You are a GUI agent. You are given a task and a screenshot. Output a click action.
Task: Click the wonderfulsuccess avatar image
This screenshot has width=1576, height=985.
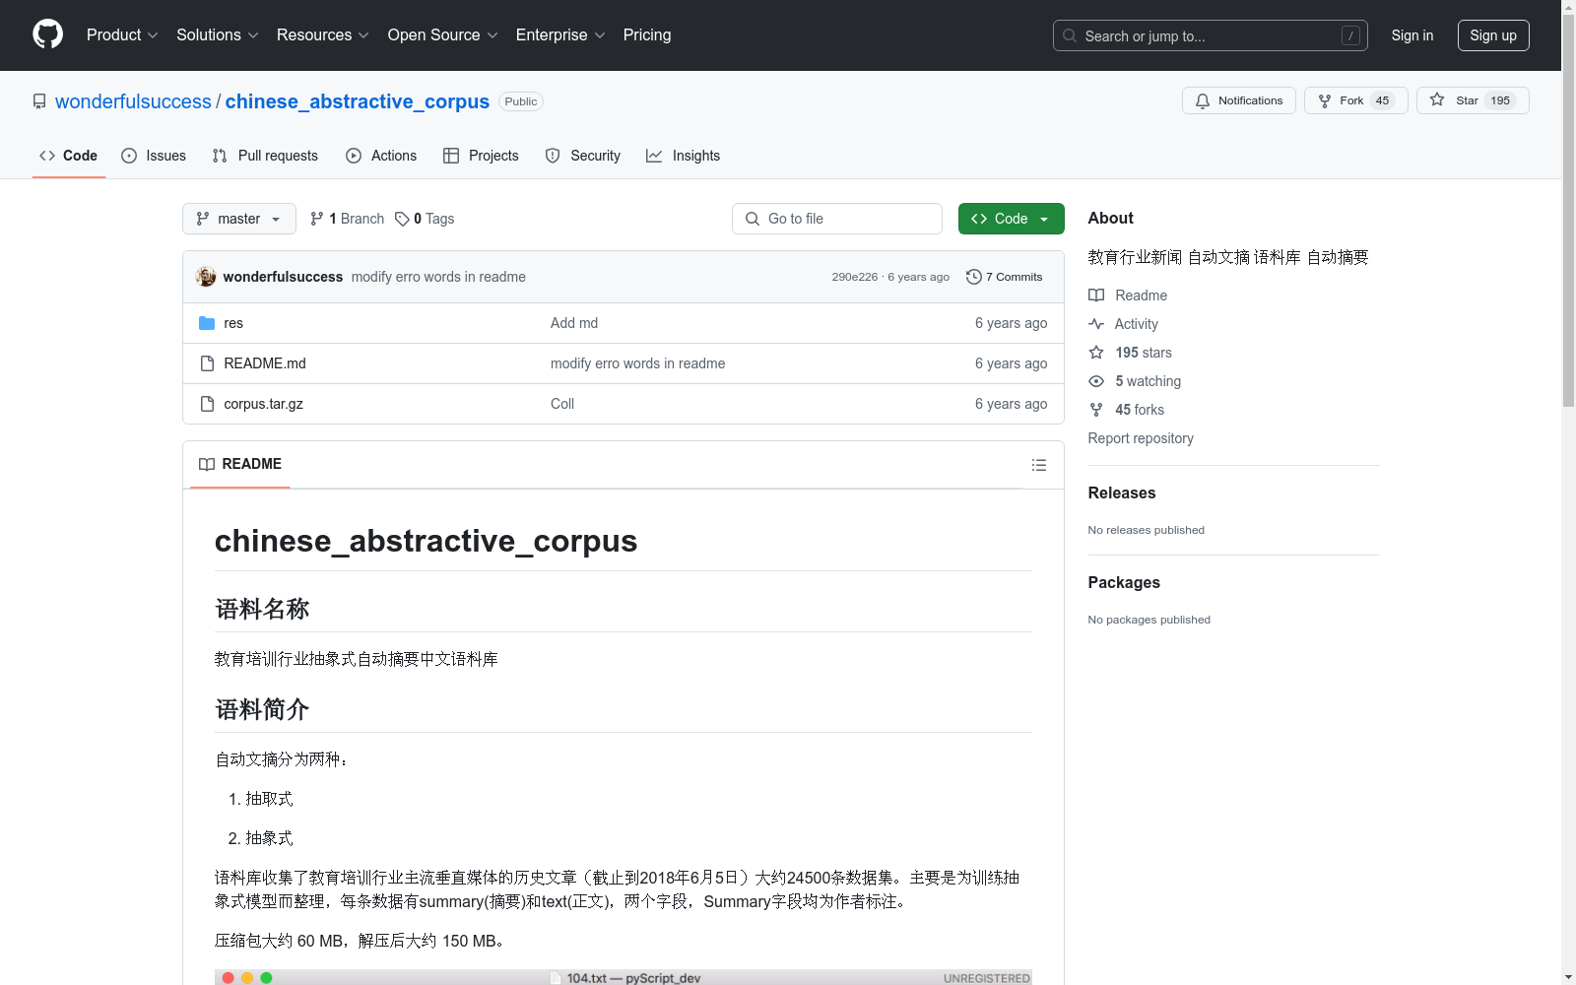tap(206, 277)
